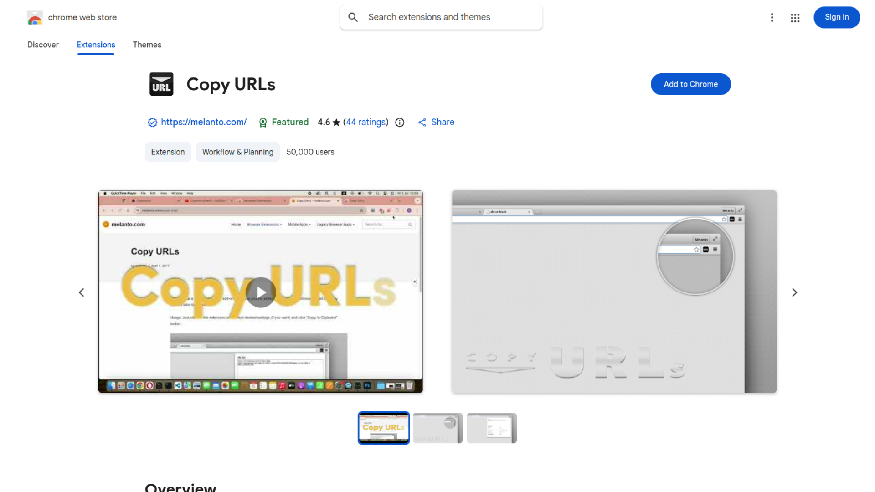View the 44 ratings link

coord(365,122)
